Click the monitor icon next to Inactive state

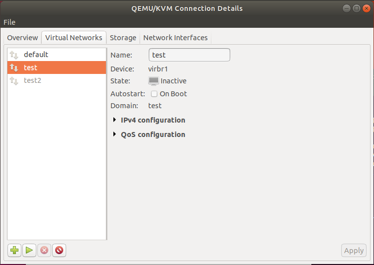tap(154, 81)
